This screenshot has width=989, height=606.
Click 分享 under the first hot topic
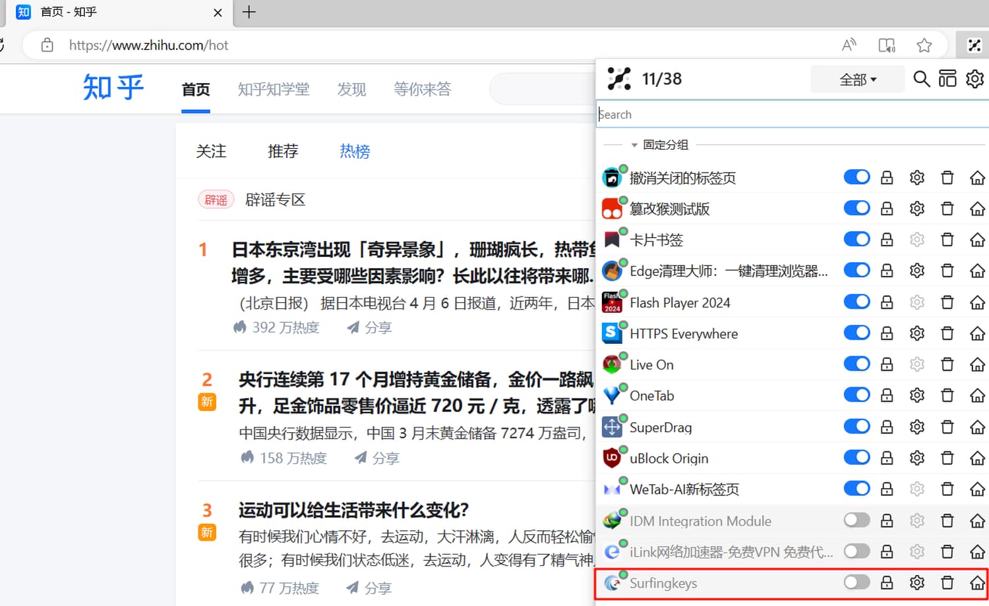370,327
